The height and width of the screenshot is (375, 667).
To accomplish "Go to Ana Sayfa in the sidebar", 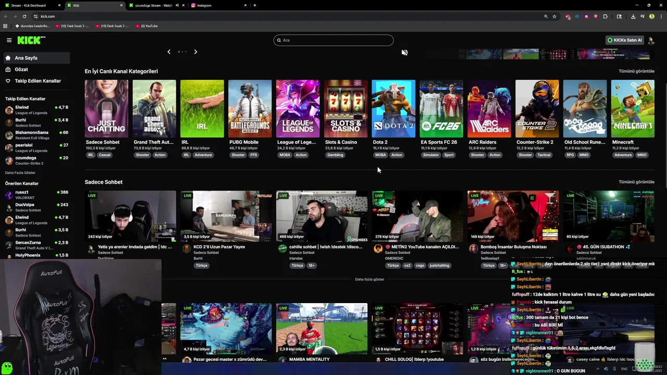I will [35, 58].
